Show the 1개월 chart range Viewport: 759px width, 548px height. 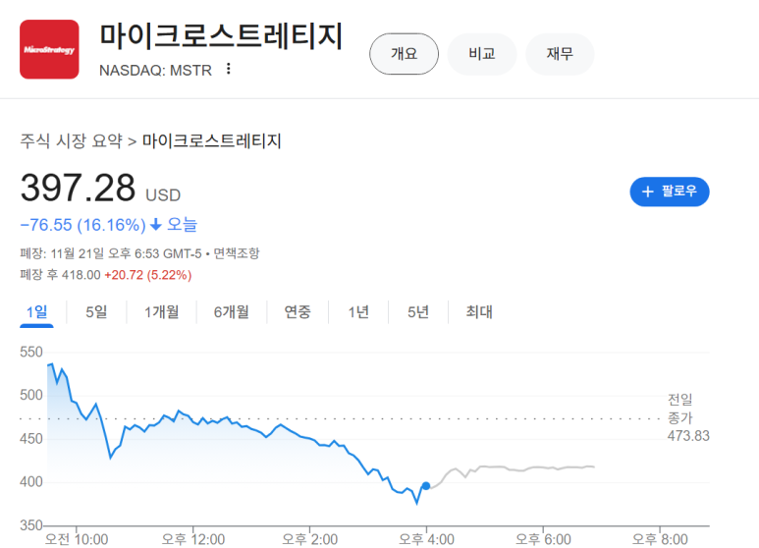(x=161, y=312)
